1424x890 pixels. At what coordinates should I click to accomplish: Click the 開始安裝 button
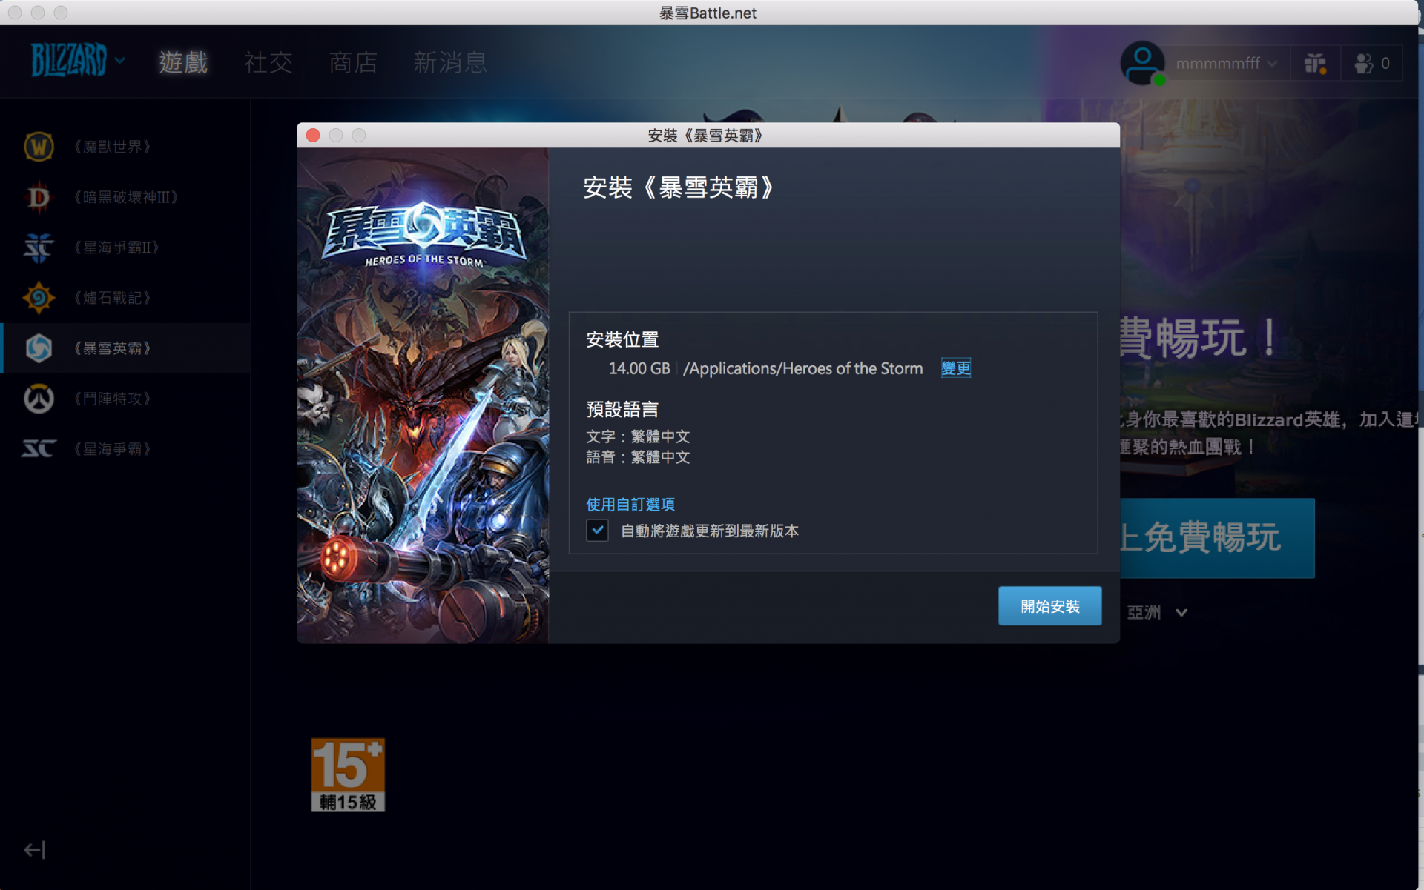tap(1049, 606)
